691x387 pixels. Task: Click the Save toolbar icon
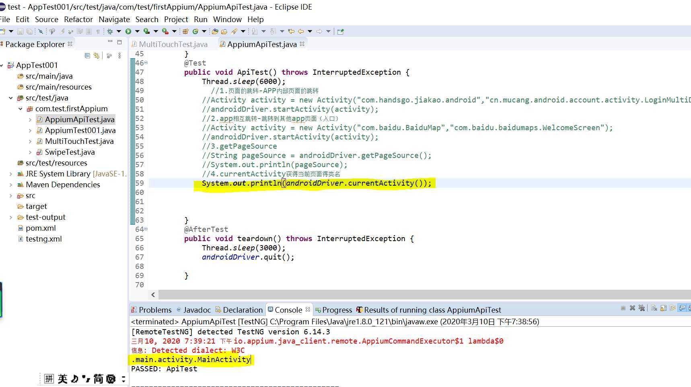pyautogui.click(x=20, y=31)
